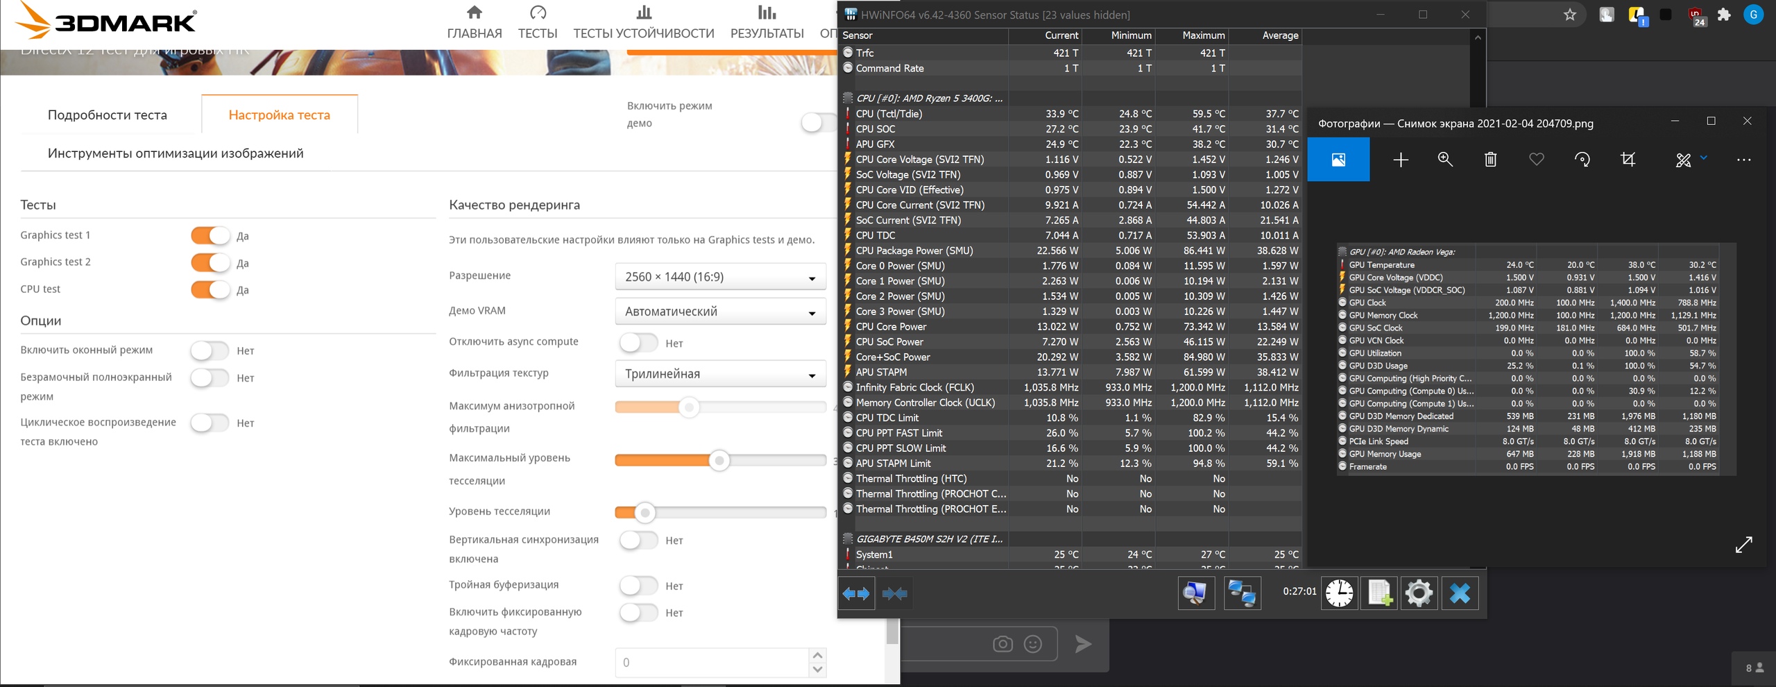The width and height of the screenshot is (1776, 687).
Task: Toggle «Циклическое воспроизведение теста» switch
Action: coord(210,423)
